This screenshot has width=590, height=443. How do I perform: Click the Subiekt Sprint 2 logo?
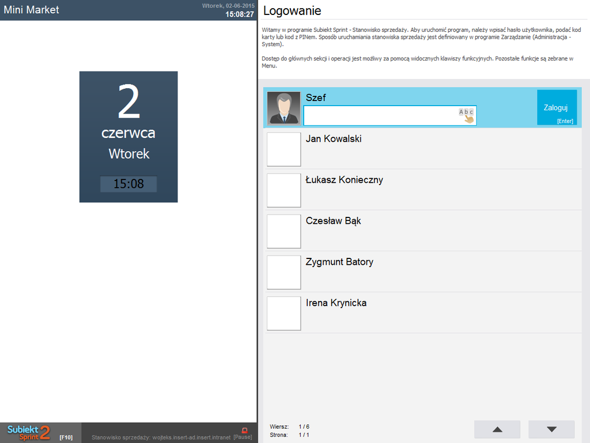(x=29, y=433)
